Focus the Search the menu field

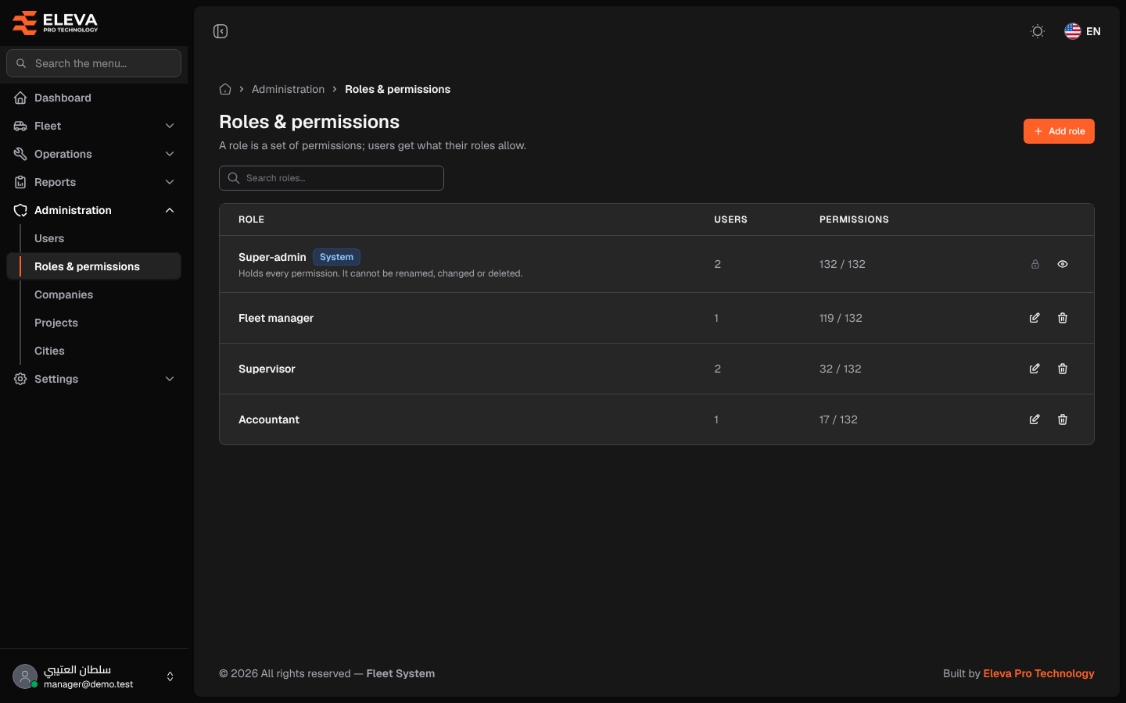point(94,63)
